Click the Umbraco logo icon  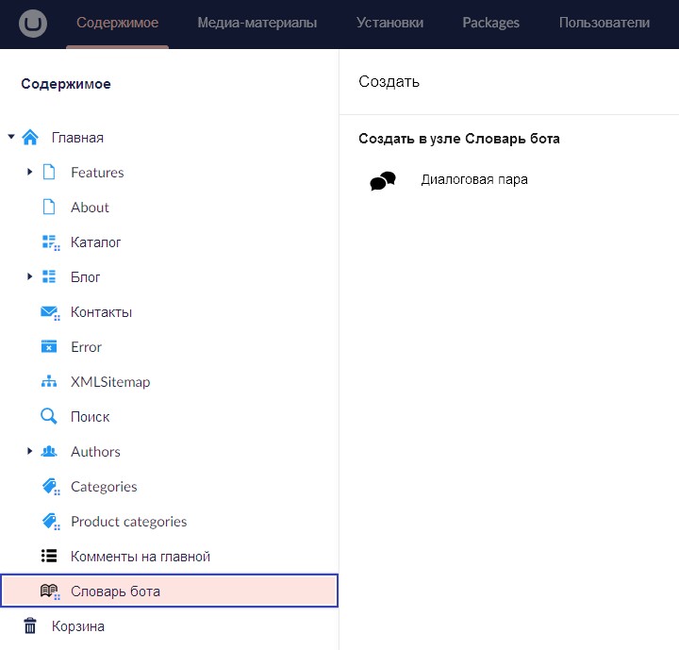(34, 24)
